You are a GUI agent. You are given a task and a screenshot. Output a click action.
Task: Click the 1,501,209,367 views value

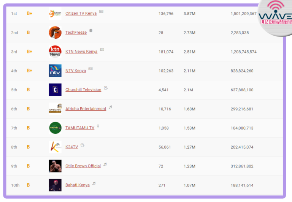click(x=244, y=14)
